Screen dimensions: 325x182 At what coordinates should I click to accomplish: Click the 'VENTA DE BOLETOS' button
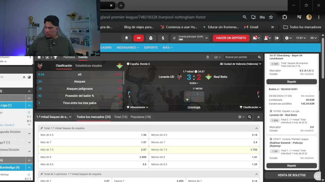[x=291, y=175]
